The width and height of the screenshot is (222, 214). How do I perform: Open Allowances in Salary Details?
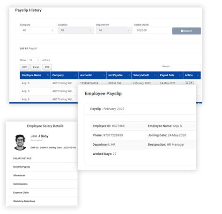(x=43, y=175)
